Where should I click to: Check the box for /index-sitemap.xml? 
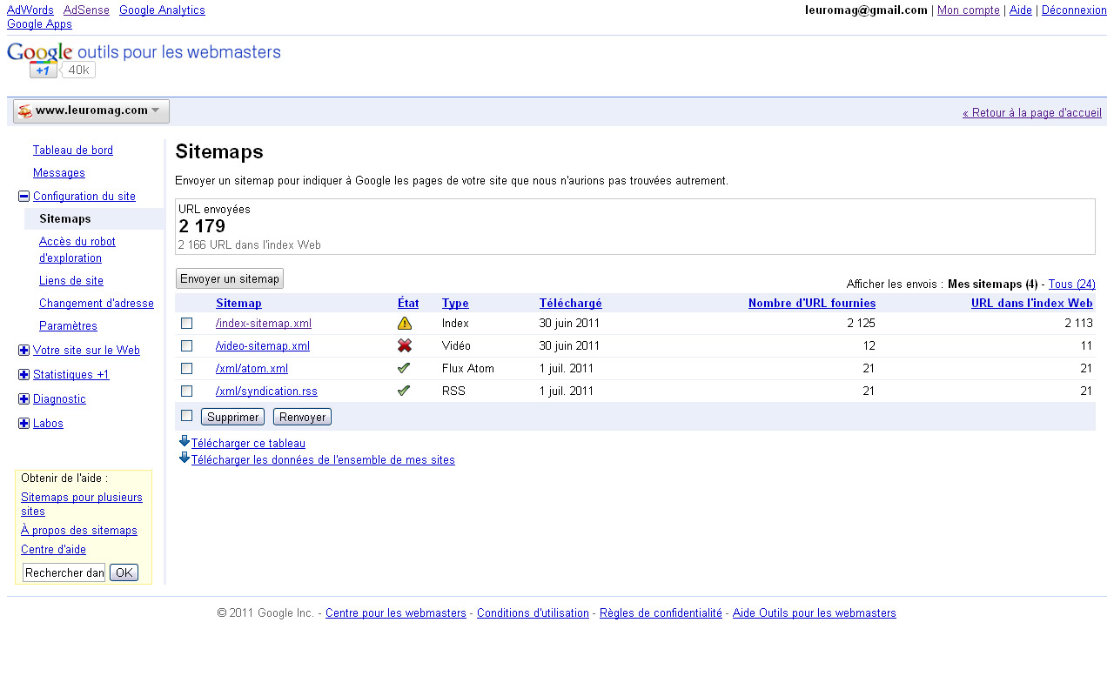186,324
